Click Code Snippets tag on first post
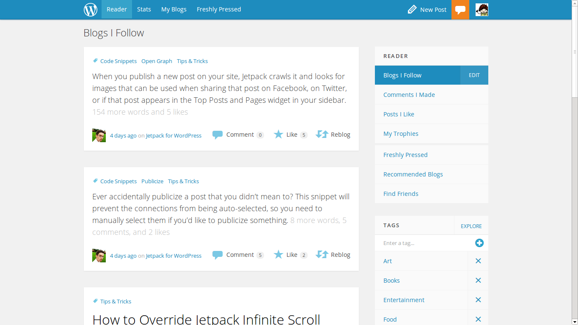 [x=118, y=61]
